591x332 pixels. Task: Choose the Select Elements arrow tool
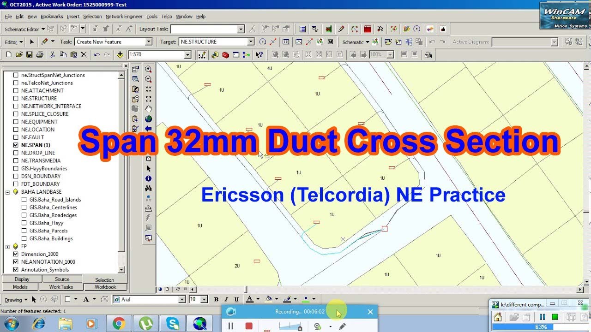pos(148,169)
